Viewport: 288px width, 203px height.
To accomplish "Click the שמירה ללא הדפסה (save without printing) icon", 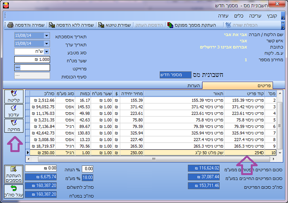I will coord(51,25).
